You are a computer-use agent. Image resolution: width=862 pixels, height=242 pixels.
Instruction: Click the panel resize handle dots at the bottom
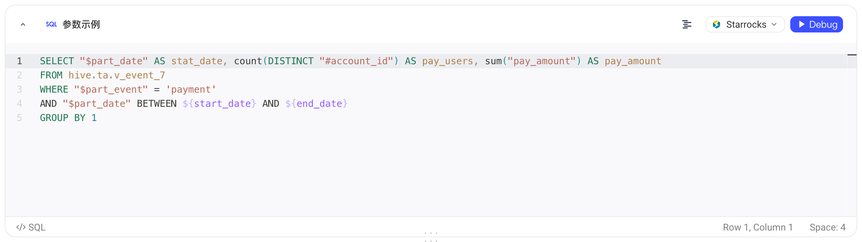point(431,237)
